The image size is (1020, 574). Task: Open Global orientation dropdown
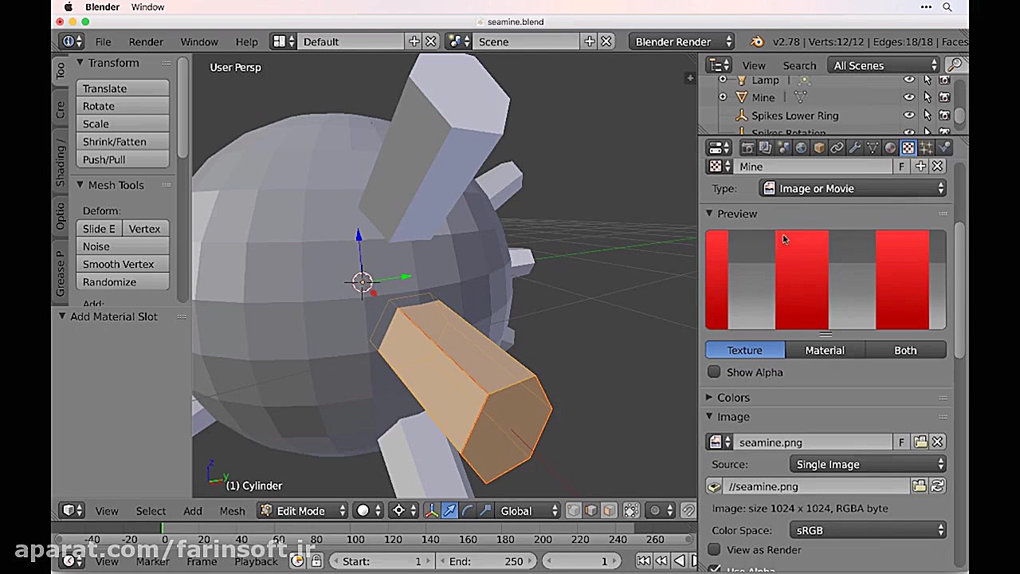pyautogui.click(x=528, y=511)
